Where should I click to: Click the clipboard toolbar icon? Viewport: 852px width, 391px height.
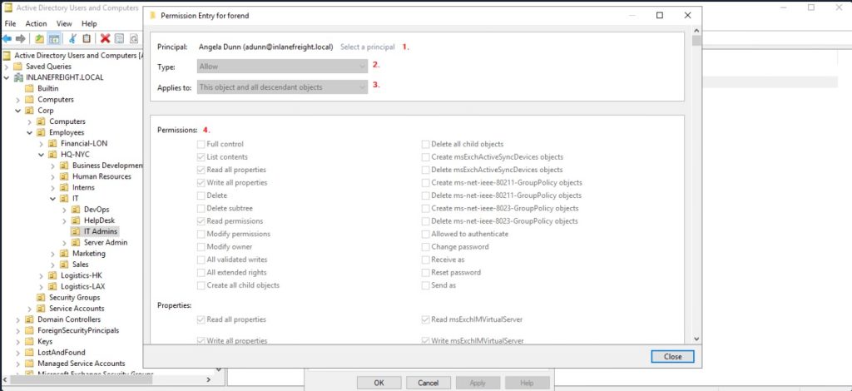pos(87,38)
